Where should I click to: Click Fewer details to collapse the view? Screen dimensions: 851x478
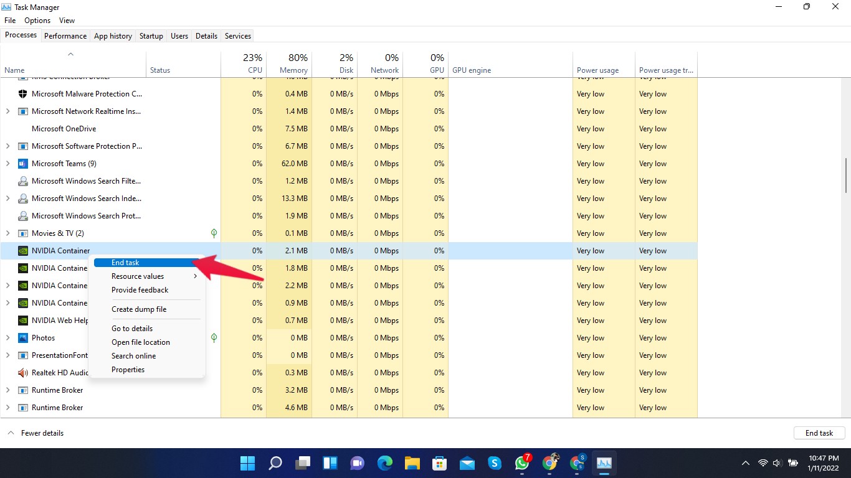(x=36, y=433)
